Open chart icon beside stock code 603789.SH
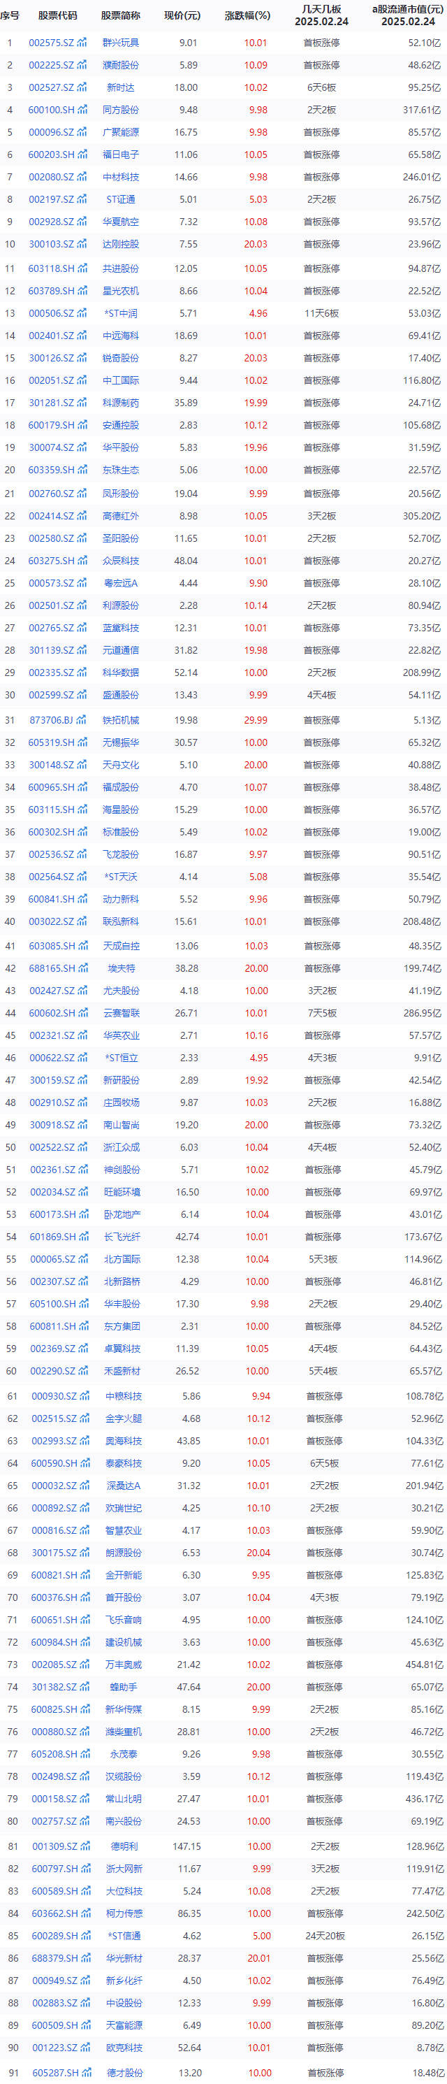This screenshot has width=447, height=2084. click(82, 290)
